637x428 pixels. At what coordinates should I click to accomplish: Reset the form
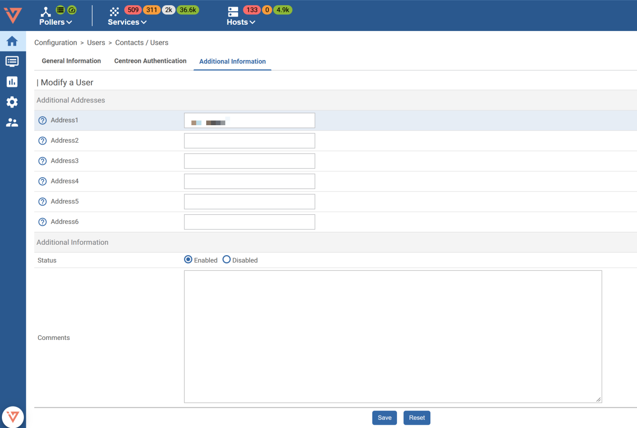point(417,418)
